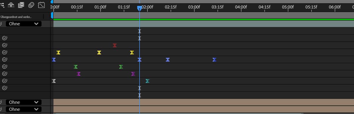Open the second 'Ohne' parent dropdown
Screen dimensions: 354x114
[24, 102]
